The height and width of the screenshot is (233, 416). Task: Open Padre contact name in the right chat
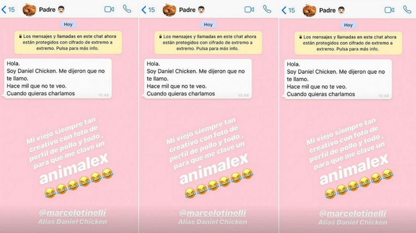[x=327, y=10]
